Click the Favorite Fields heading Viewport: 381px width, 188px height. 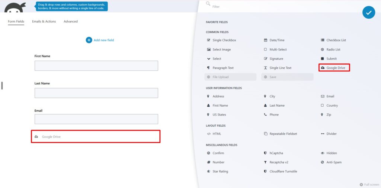pos(217,22)
